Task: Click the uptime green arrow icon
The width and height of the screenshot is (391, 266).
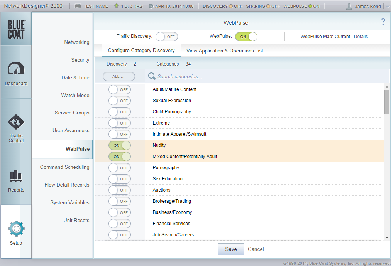Action: [x=117, y=6]
